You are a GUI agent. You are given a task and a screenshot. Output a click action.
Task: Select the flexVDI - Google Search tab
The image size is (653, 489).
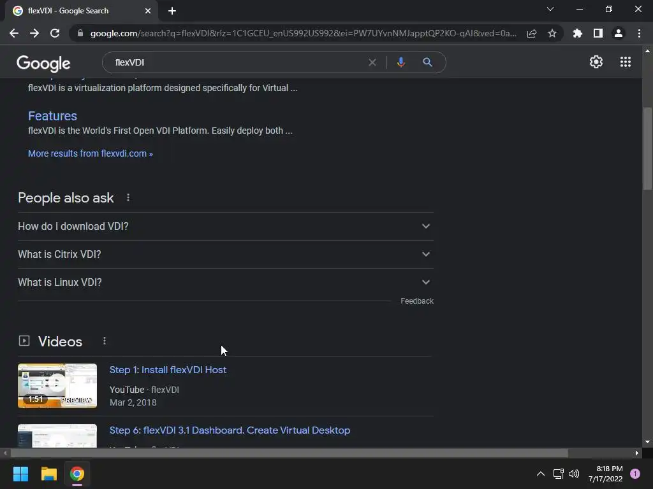click(82, 11)
